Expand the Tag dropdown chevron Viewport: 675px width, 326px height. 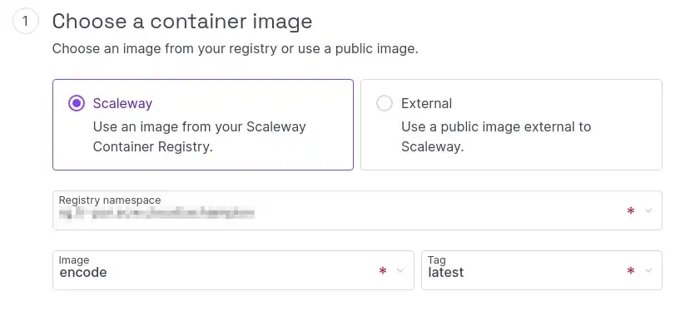point(648,270)
